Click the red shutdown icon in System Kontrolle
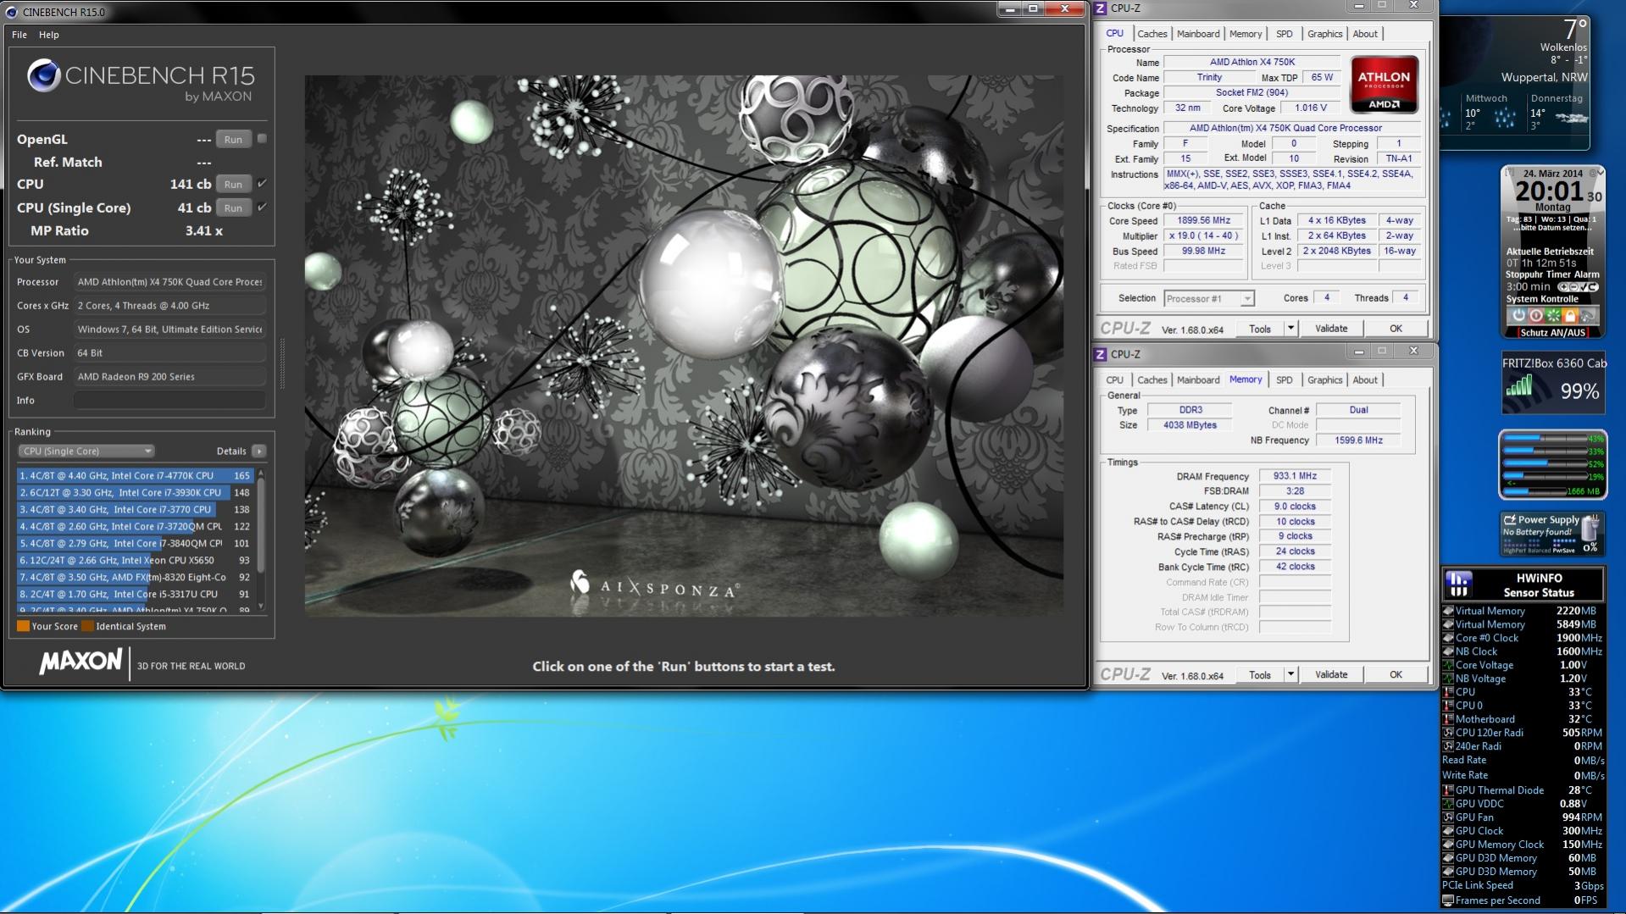The height and width of the screenshot is (914, 1626). pos(1535,315)
